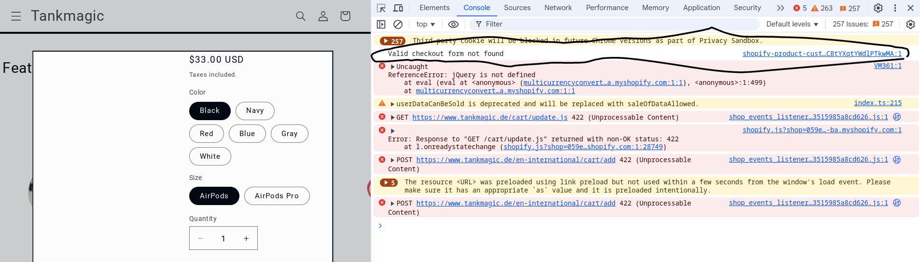
Task: Select the Red color option
Action: pos(207,134)
